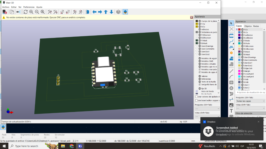Zoom to fit the board in 3D view
Screen dimensions: 266x149
43,12
